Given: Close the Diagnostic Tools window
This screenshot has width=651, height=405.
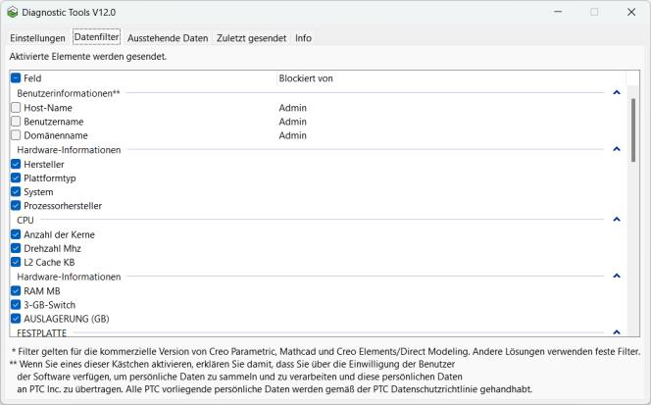Looking at the screenshot, I should click(631, 12).
